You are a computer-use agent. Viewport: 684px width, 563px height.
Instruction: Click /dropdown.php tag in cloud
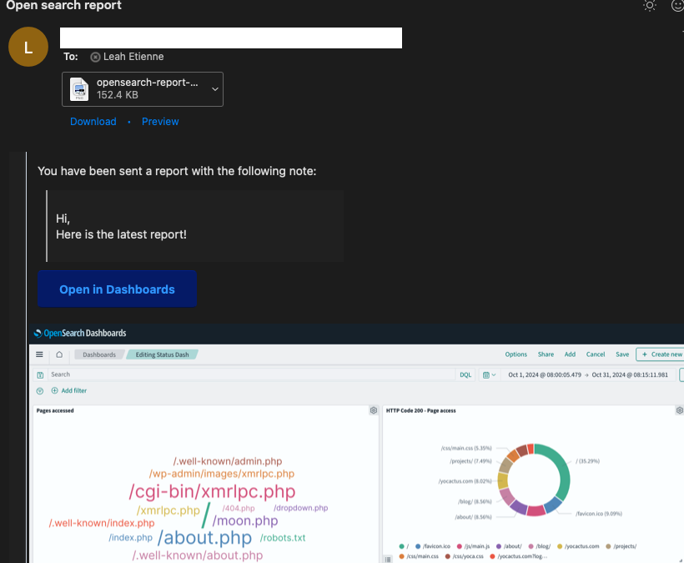pyautogui.click(x=300, y=508)
